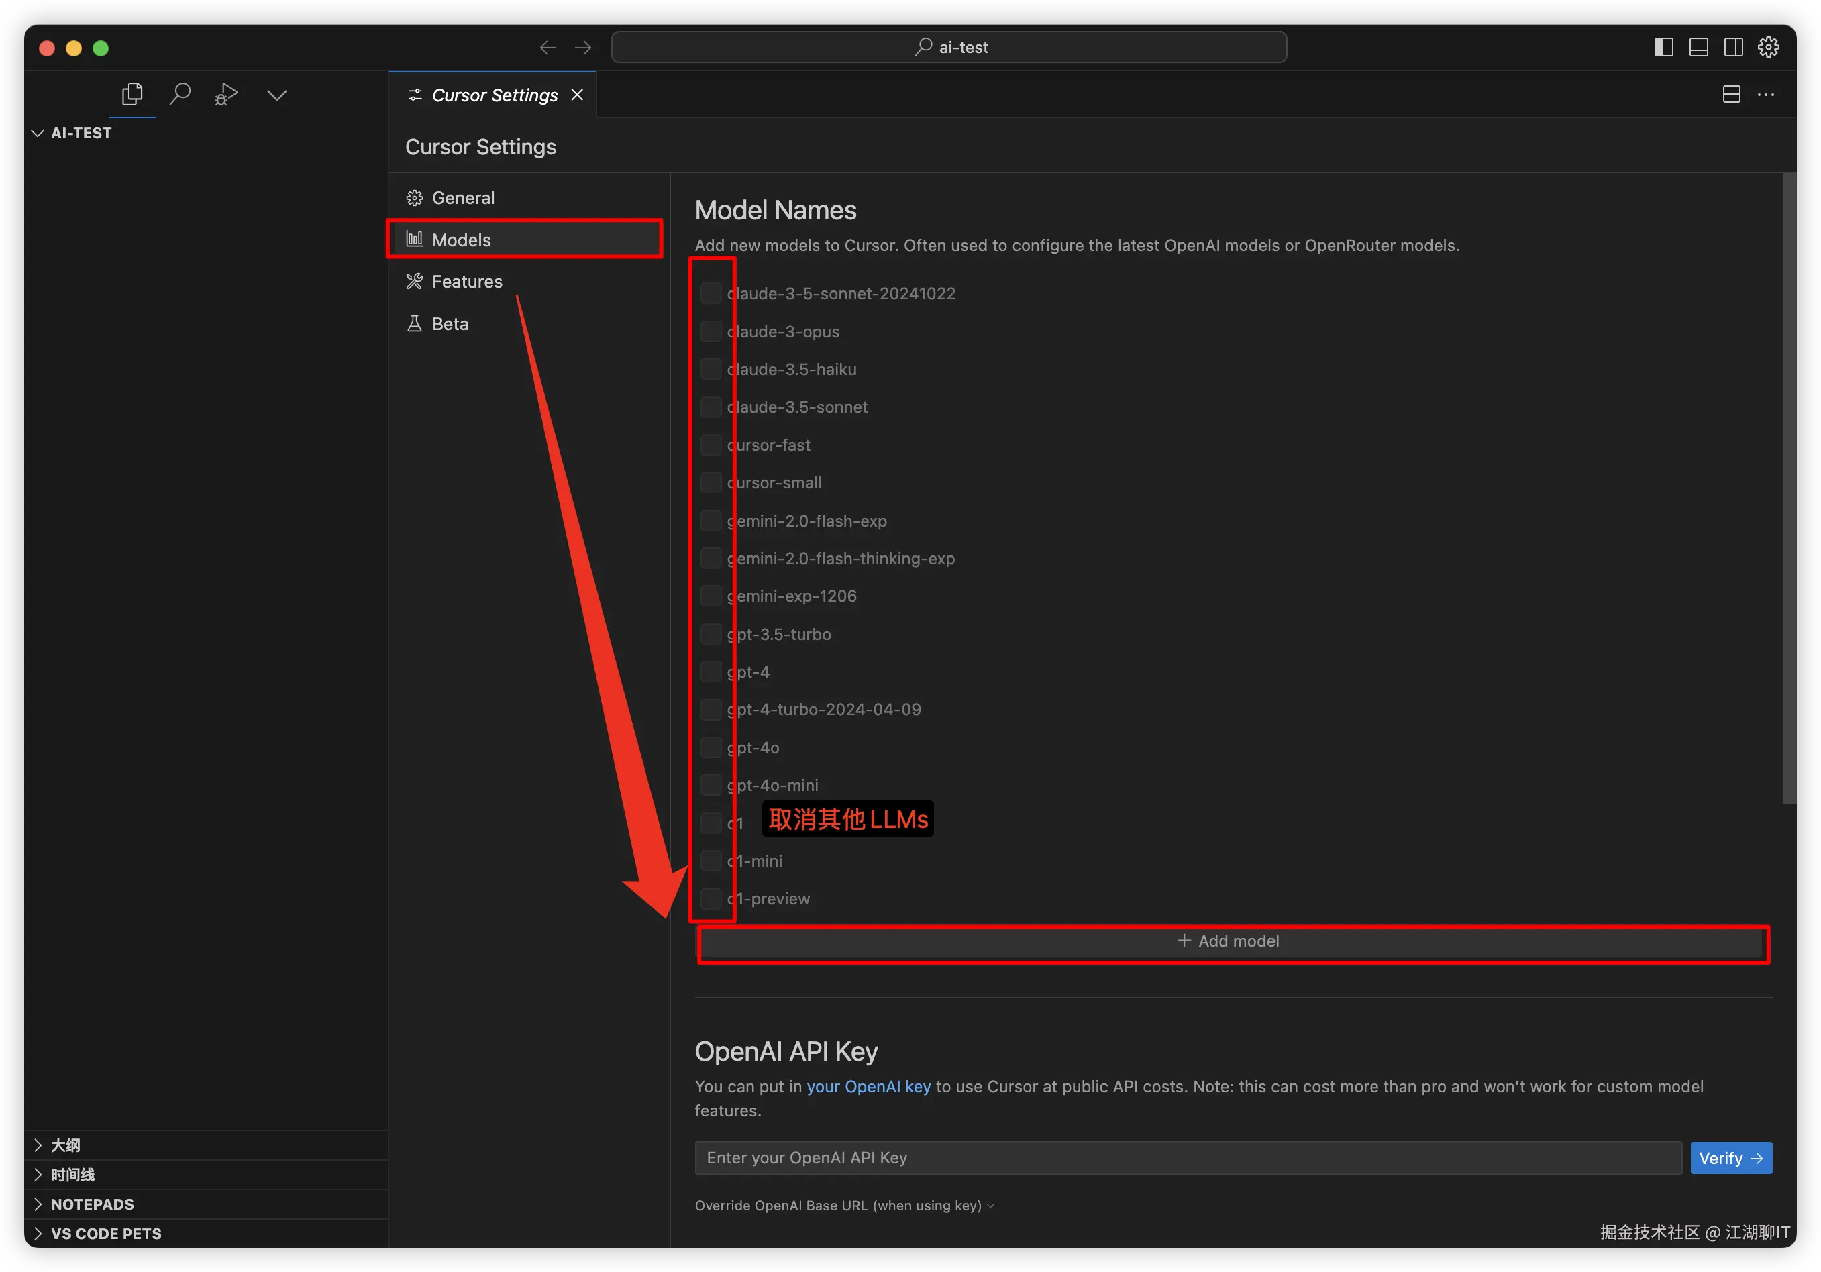This screenshot has height=1272, width=1821.
Task: Toggle the bottom panel layout icon
Action: click(x=1698, y=48)
